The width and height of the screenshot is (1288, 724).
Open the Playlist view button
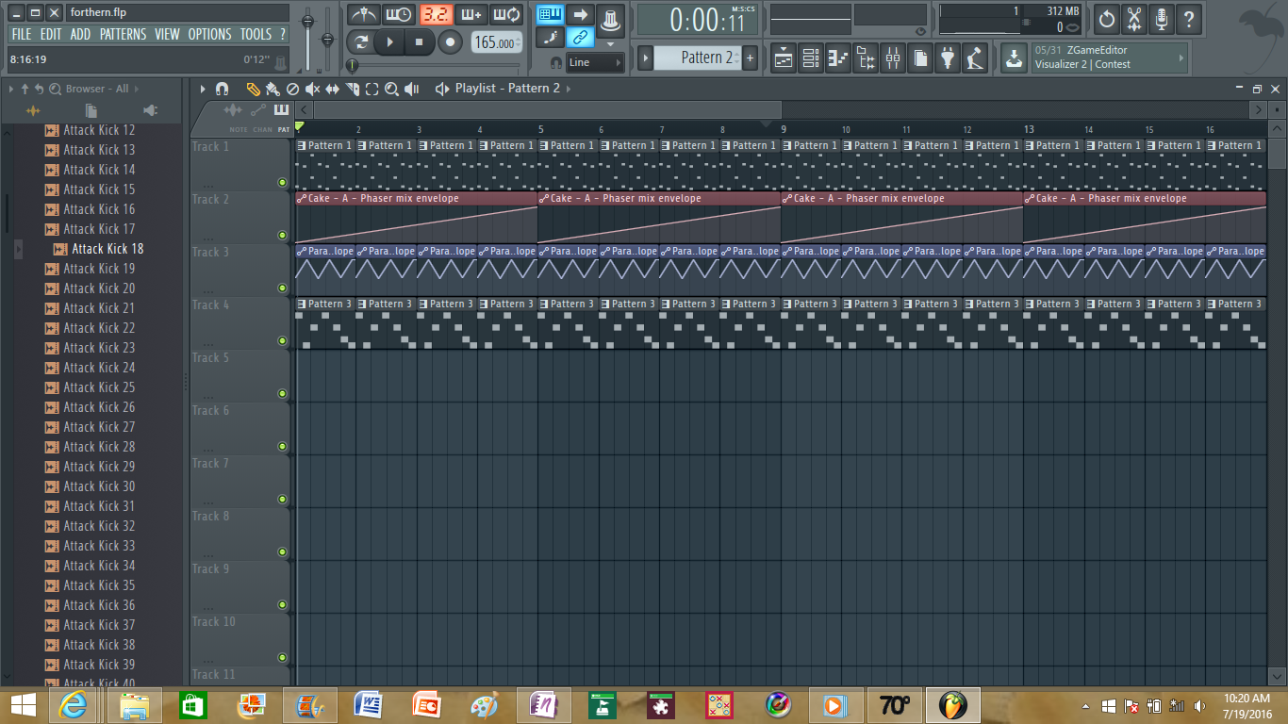pos(783,58)
